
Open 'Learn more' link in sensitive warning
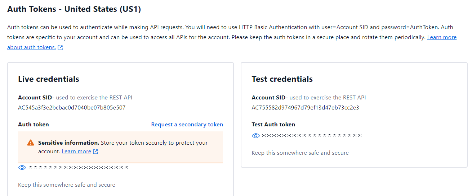coord(76,151)
